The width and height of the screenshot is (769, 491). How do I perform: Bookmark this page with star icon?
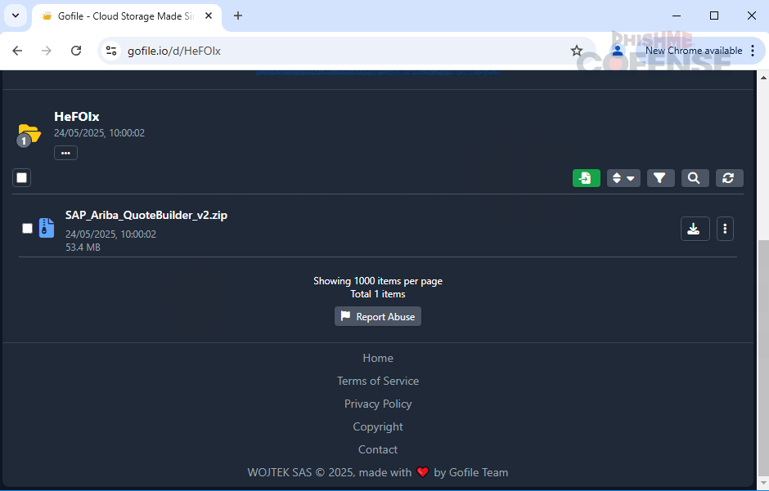point(577,51)
